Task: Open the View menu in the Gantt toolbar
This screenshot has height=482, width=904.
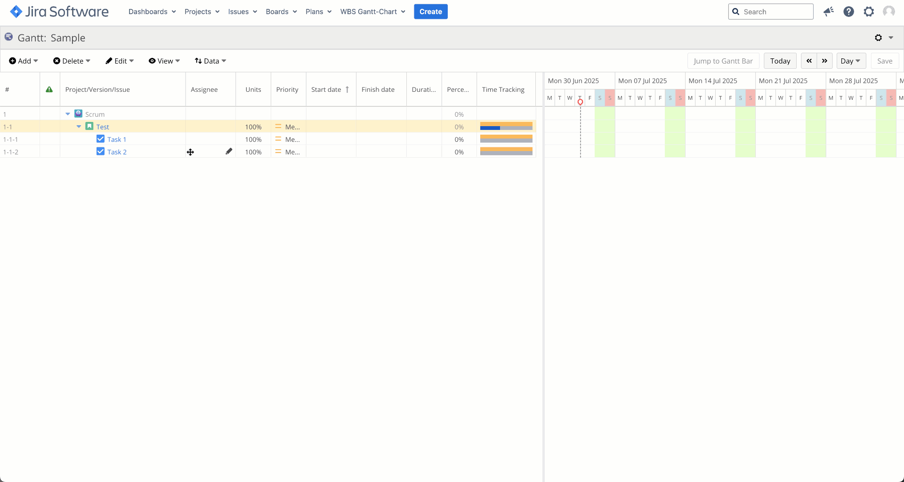Action: tap(164, 61)
